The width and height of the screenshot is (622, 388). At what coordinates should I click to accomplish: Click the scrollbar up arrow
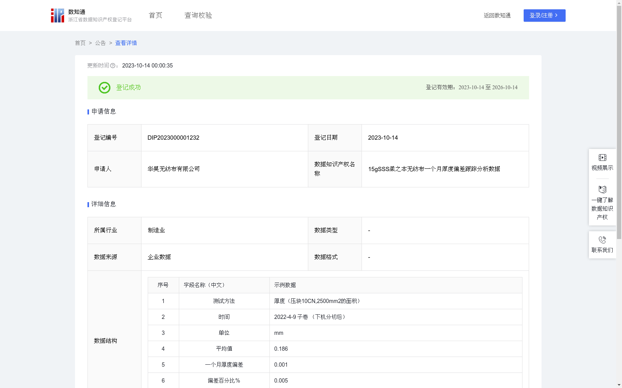(x=619, y=3)
